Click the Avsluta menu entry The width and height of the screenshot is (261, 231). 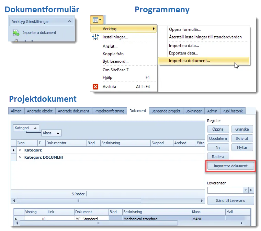(x=123, y=87)
